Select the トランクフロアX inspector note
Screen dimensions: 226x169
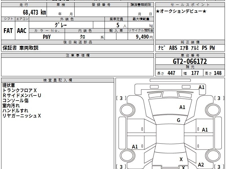tap(19, 90)
